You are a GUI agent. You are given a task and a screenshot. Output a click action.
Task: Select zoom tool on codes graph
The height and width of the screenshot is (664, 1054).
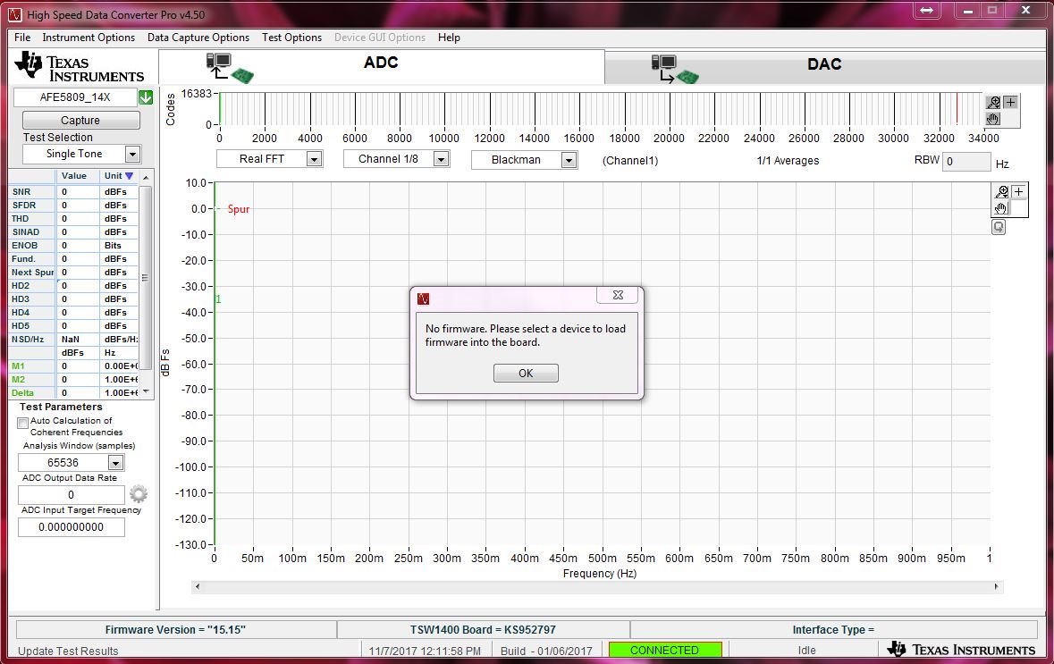[x=993, y=102]
